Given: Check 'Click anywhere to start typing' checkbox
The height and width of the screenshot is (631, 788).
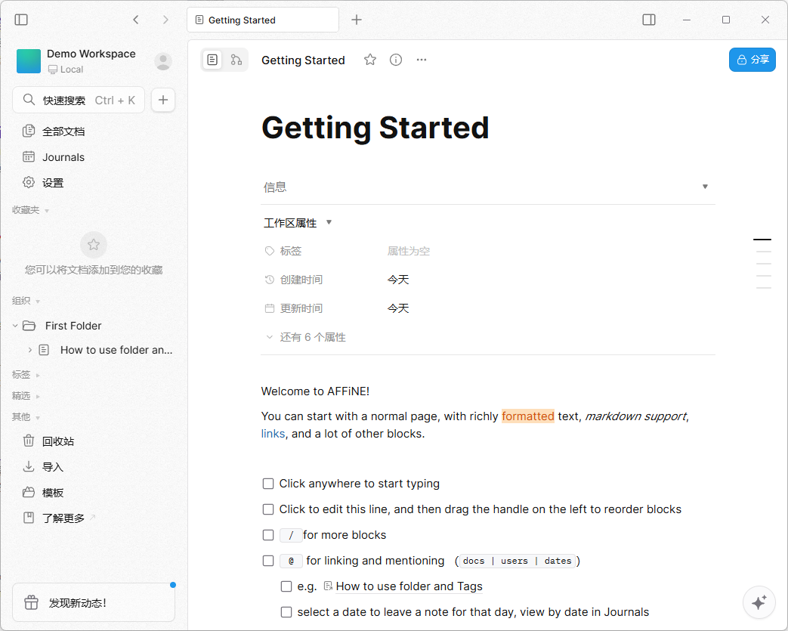Looking at the screenshot, I should (268, 484).
